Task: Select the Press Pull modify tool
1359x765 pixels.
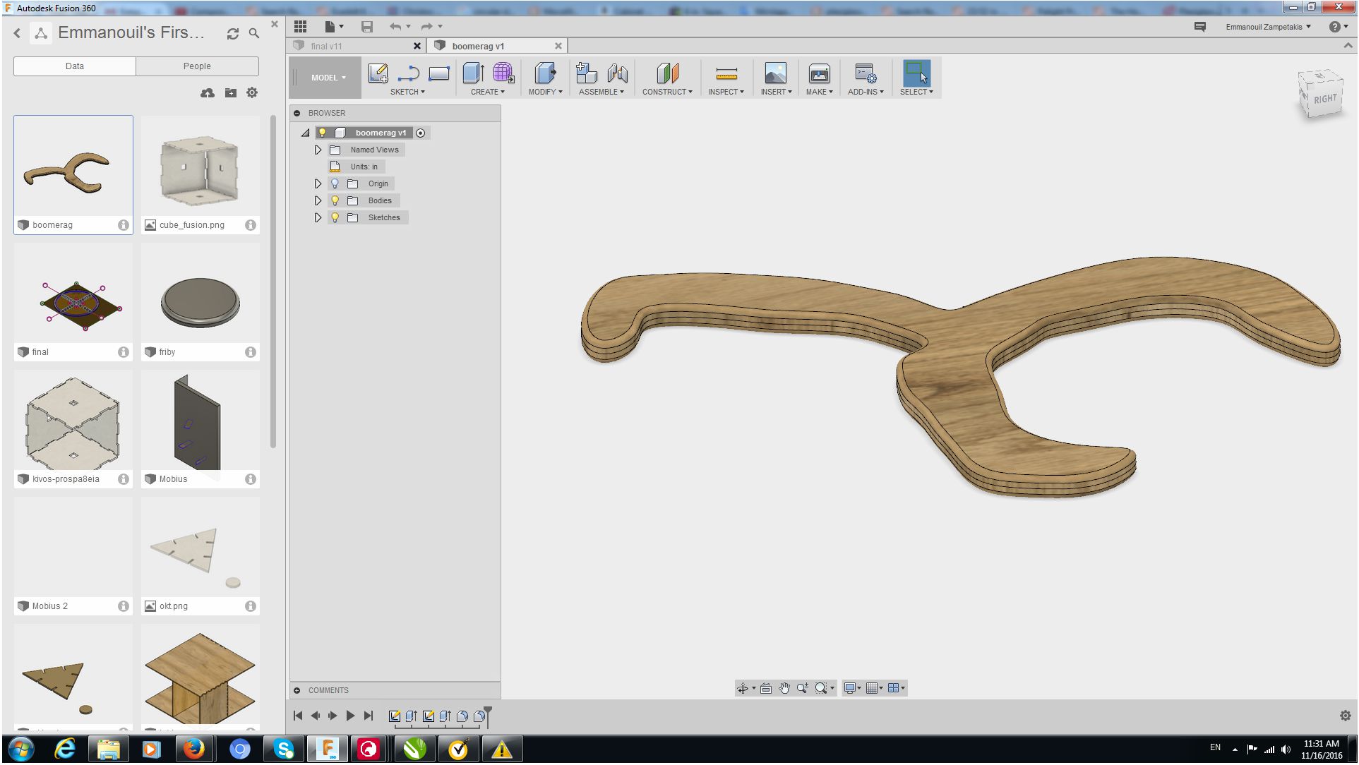Action: (545, 73)
